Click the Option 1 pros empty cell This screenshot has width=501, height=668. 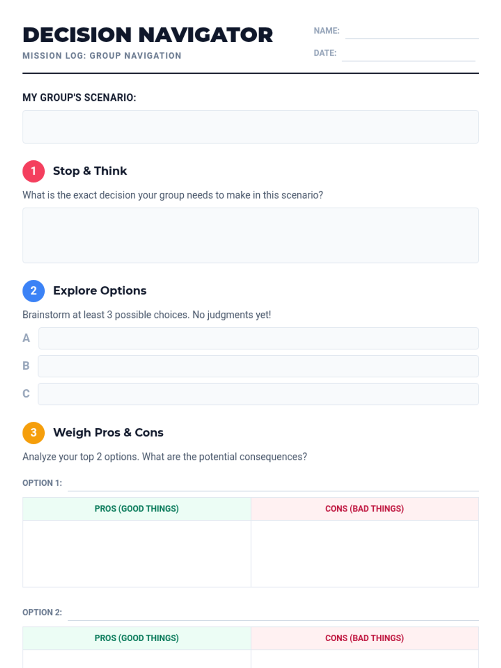coord(137,554)
